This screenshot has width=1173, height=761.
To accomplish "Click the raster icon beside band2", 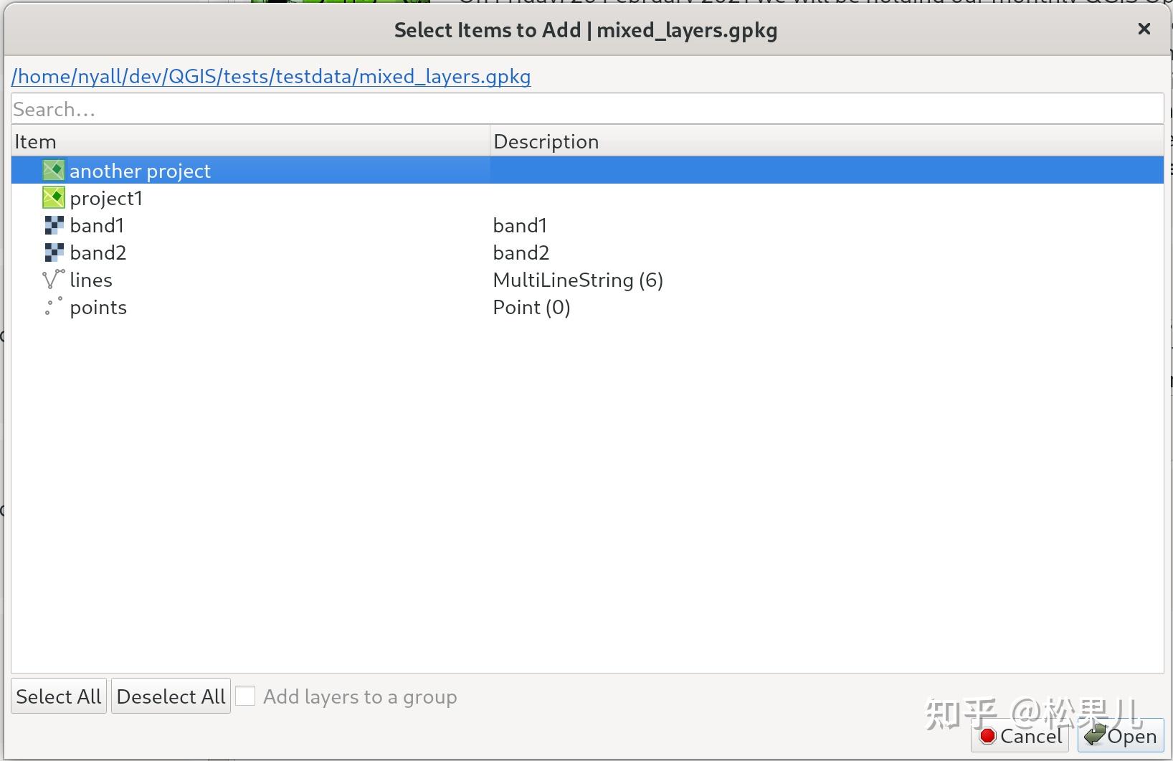I will point(54,252).
